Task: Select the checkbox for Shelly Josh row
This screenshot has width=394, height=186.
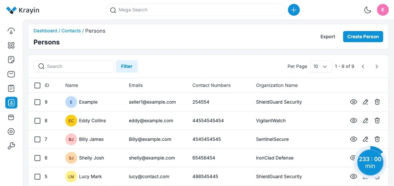Action: pos(37,158)
